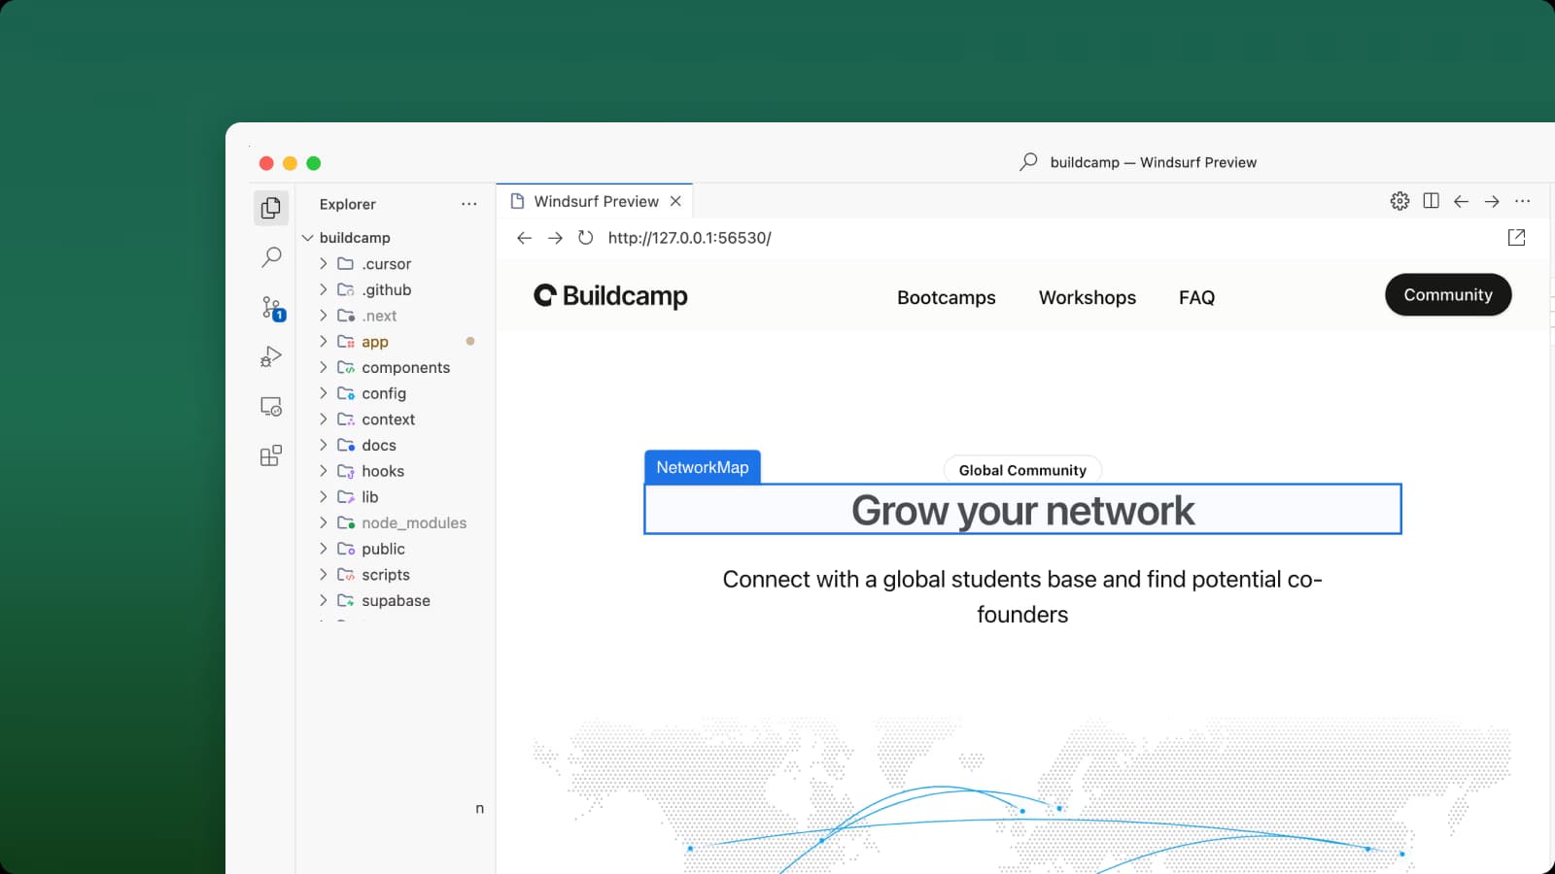
Task: Click the Community button
Action: [x=1448, y=295]
